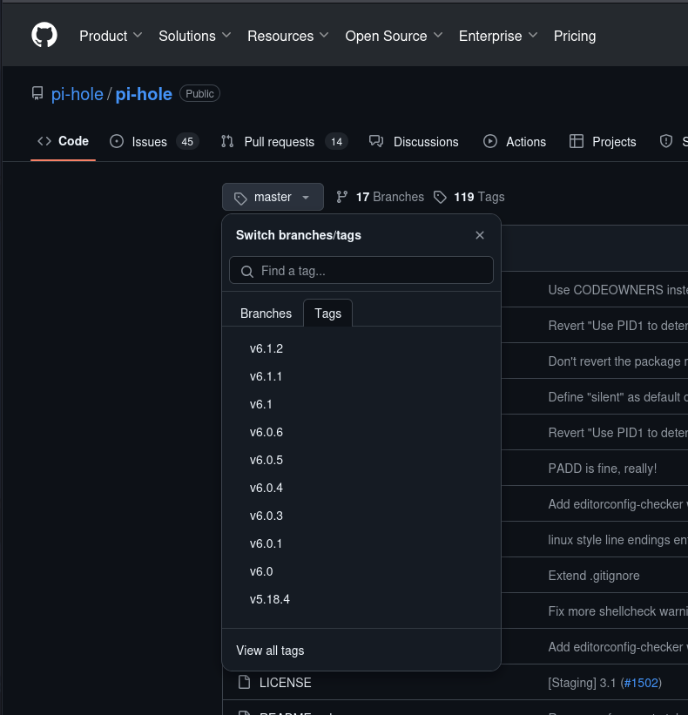Click the Pull requests count badge 14
Screen dimensions: 688x715
[x=336, y=142]
